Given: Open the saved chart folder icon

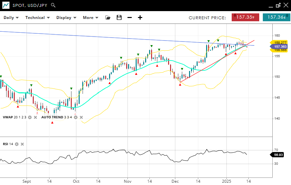Looking at the screenshot, I should pos(108,18).
